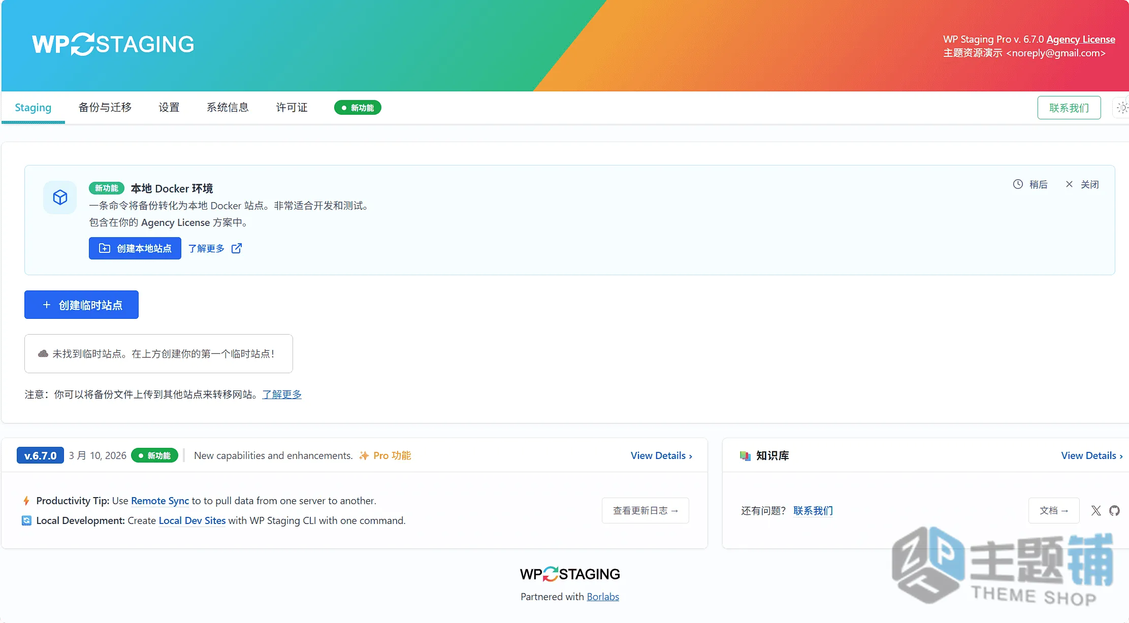Open the 设置 tab

pos(169,108)
